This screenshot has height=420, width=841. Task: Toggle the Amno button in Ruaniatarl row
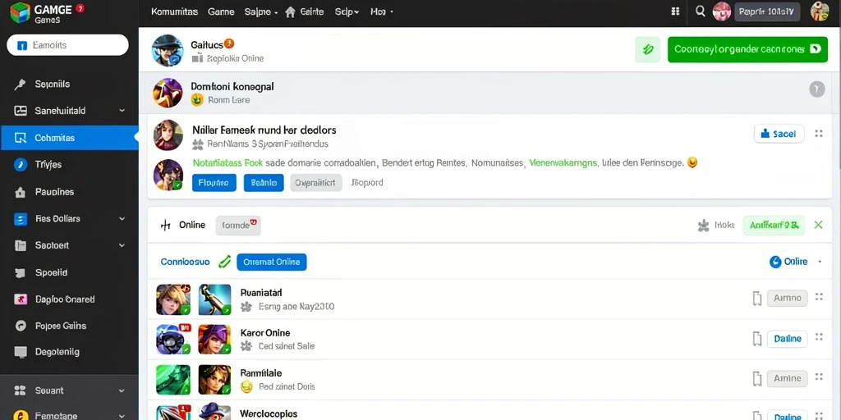(787, 298)
